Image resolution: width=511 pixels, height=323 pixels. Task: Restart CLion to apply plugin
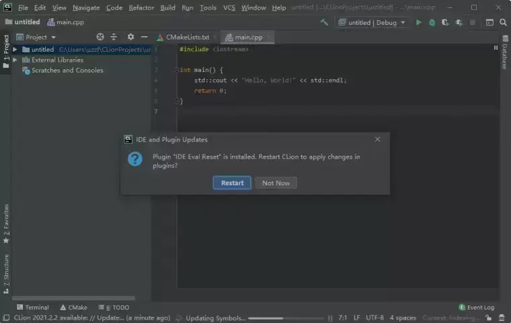click(x=232, y=183)
